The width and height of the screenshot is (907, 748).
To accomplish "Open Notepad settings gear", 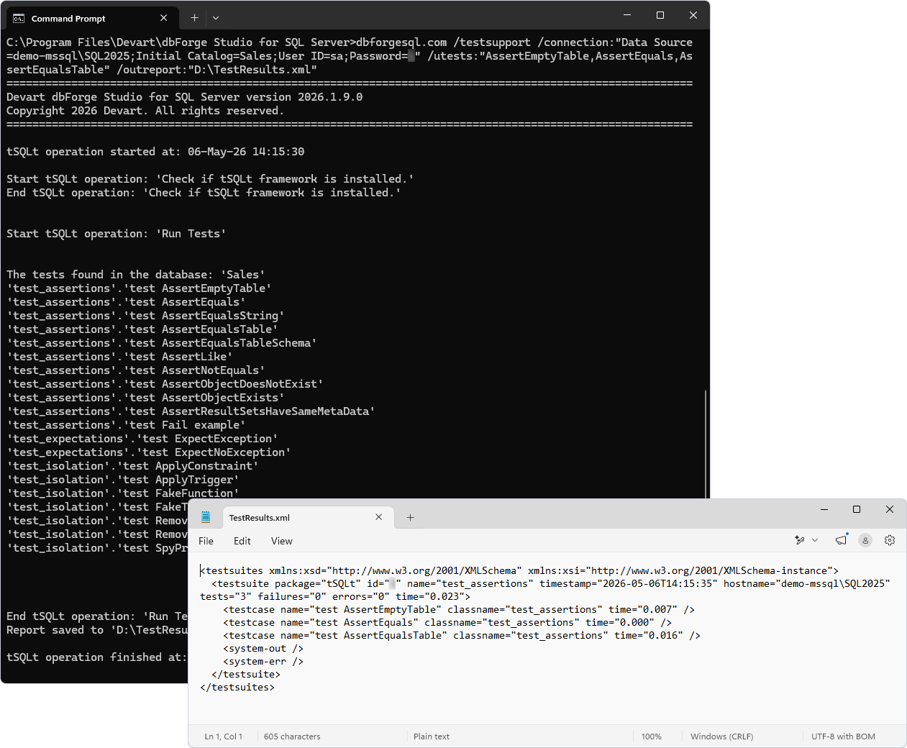I will (890, 540).
